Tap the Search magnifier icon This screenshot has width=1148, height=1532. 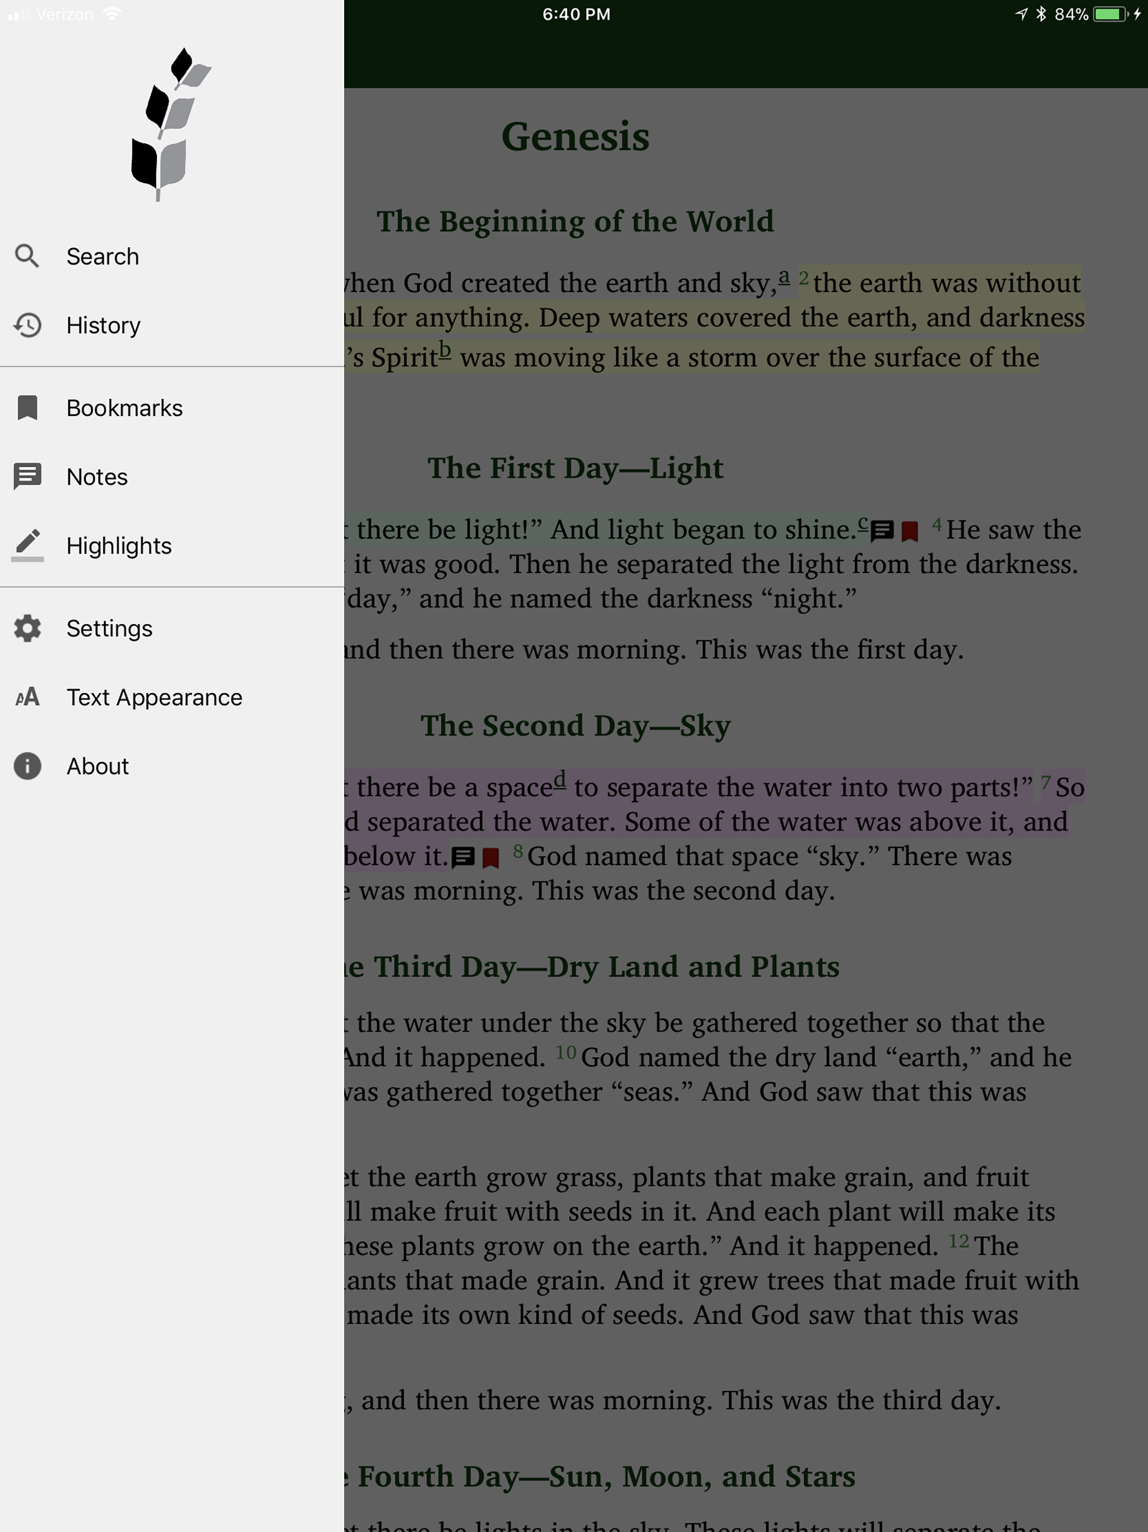[x=27, y=256]
